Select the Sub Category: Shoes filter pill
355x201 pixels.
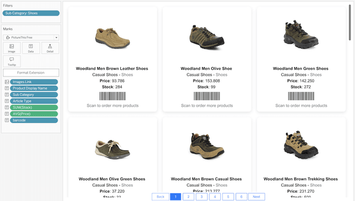(31, 13)
